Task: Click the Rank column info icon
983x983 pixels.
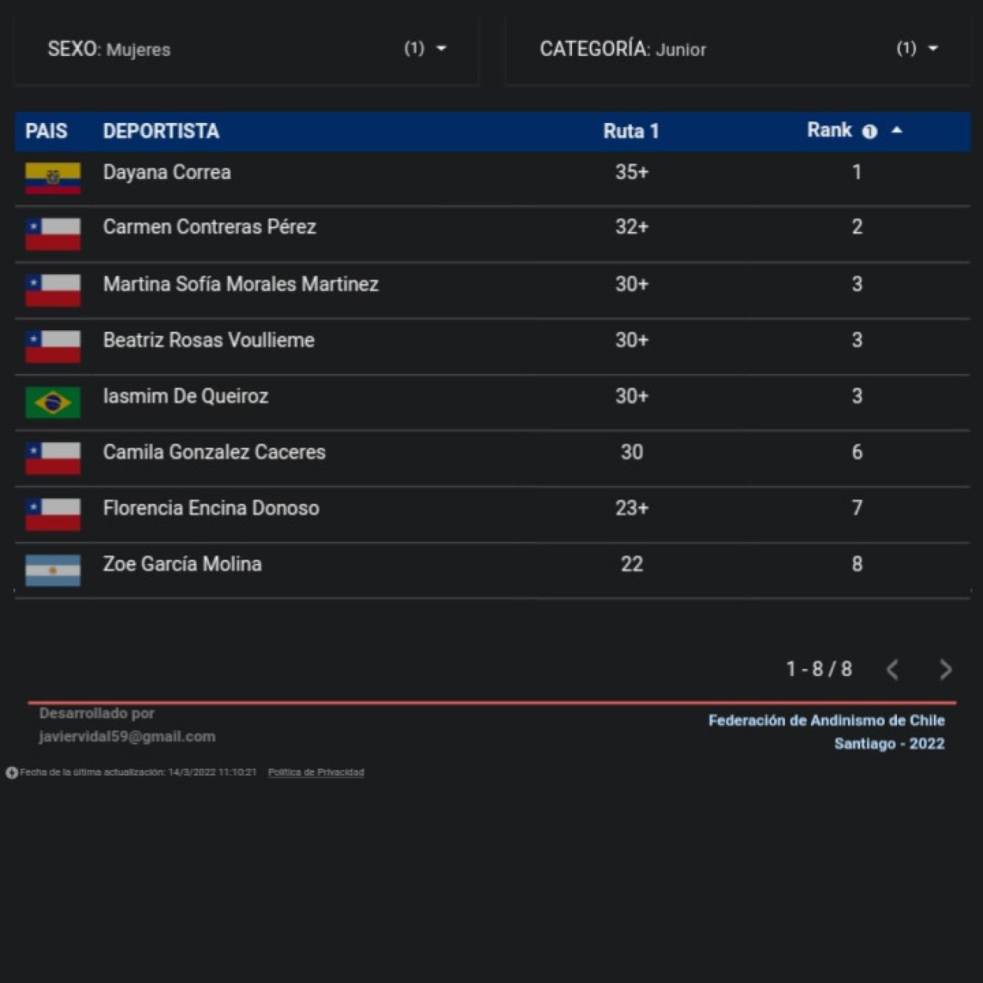Action: [869, 131]
